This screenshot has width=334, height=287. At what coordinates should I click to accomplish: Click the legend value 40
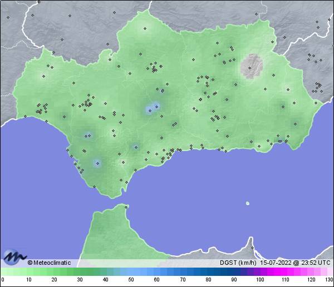pos(105,280)
